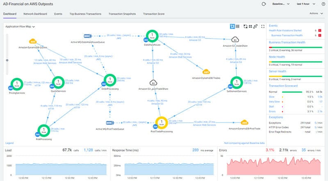The image size is (328, 181).
Task: Open the Transaction Score tab
Action: [154, 14]
